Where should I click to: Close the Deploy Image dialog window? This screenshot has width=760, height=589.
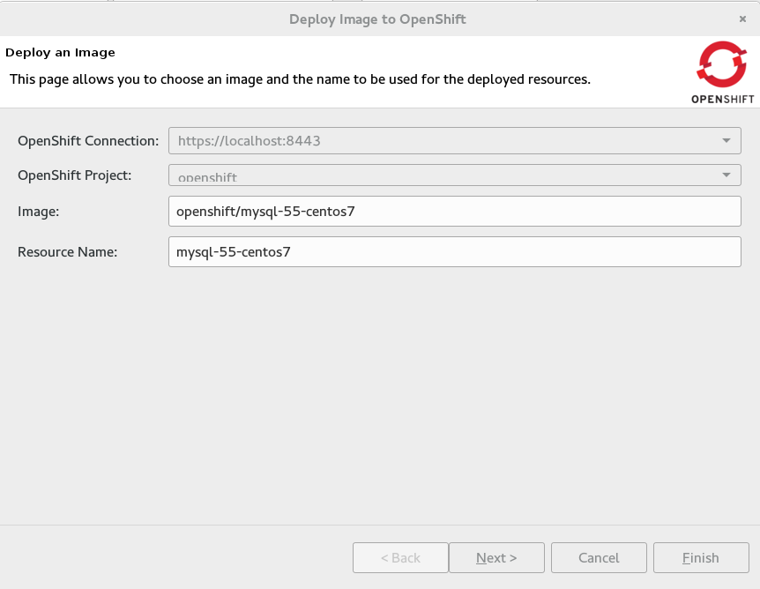coord(742,19)
